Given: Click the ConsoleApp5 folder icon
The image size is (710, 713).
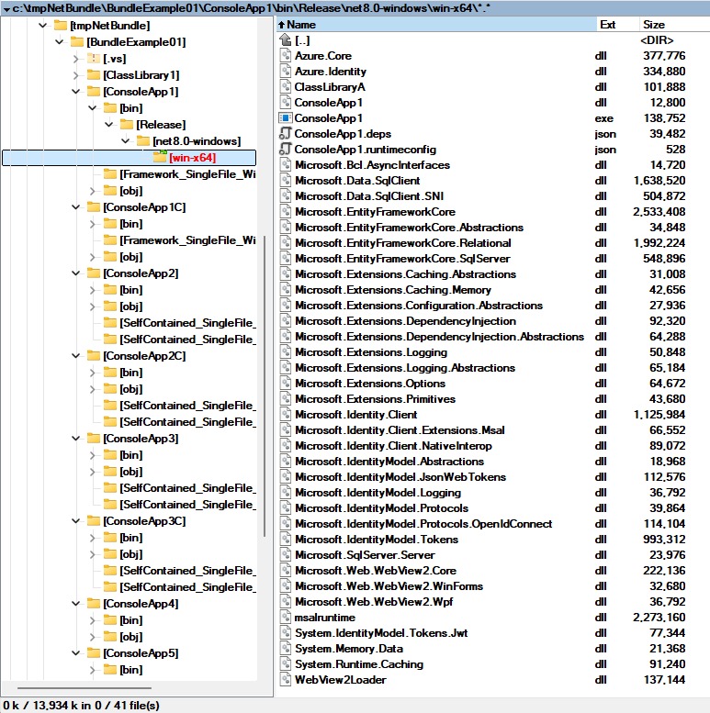Looking at the screenshot, I should (x=94, y=653).
